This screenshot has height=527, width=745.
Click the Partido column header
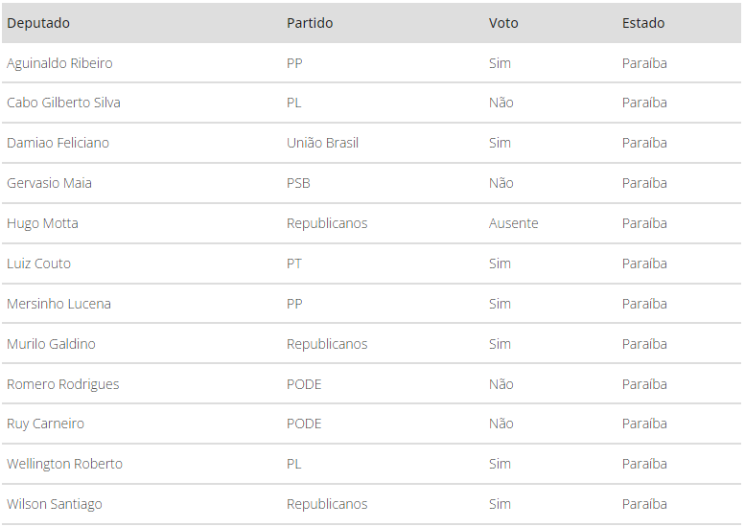(x=310, y=23)
